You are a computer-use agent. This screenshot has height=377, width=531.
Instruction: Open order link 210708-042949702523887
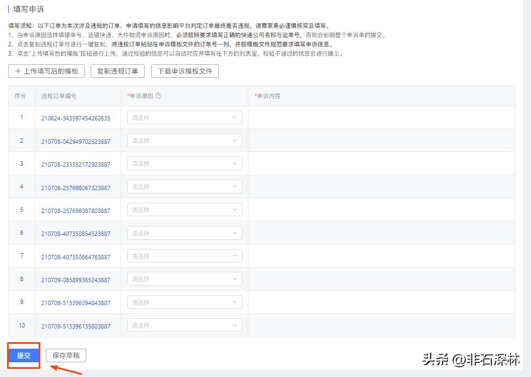76,140
